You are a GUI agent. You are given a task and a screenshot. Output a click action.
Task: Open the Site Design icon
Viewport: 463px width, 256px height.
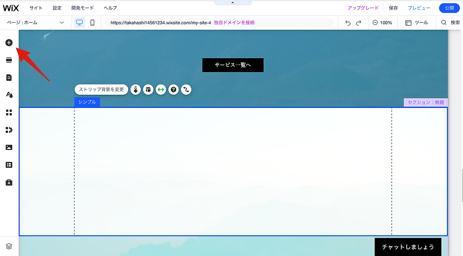pyautogui.click(x=9, y=95)
